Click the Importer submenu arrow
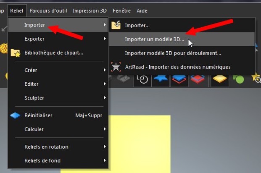 (x=105, y=25)
